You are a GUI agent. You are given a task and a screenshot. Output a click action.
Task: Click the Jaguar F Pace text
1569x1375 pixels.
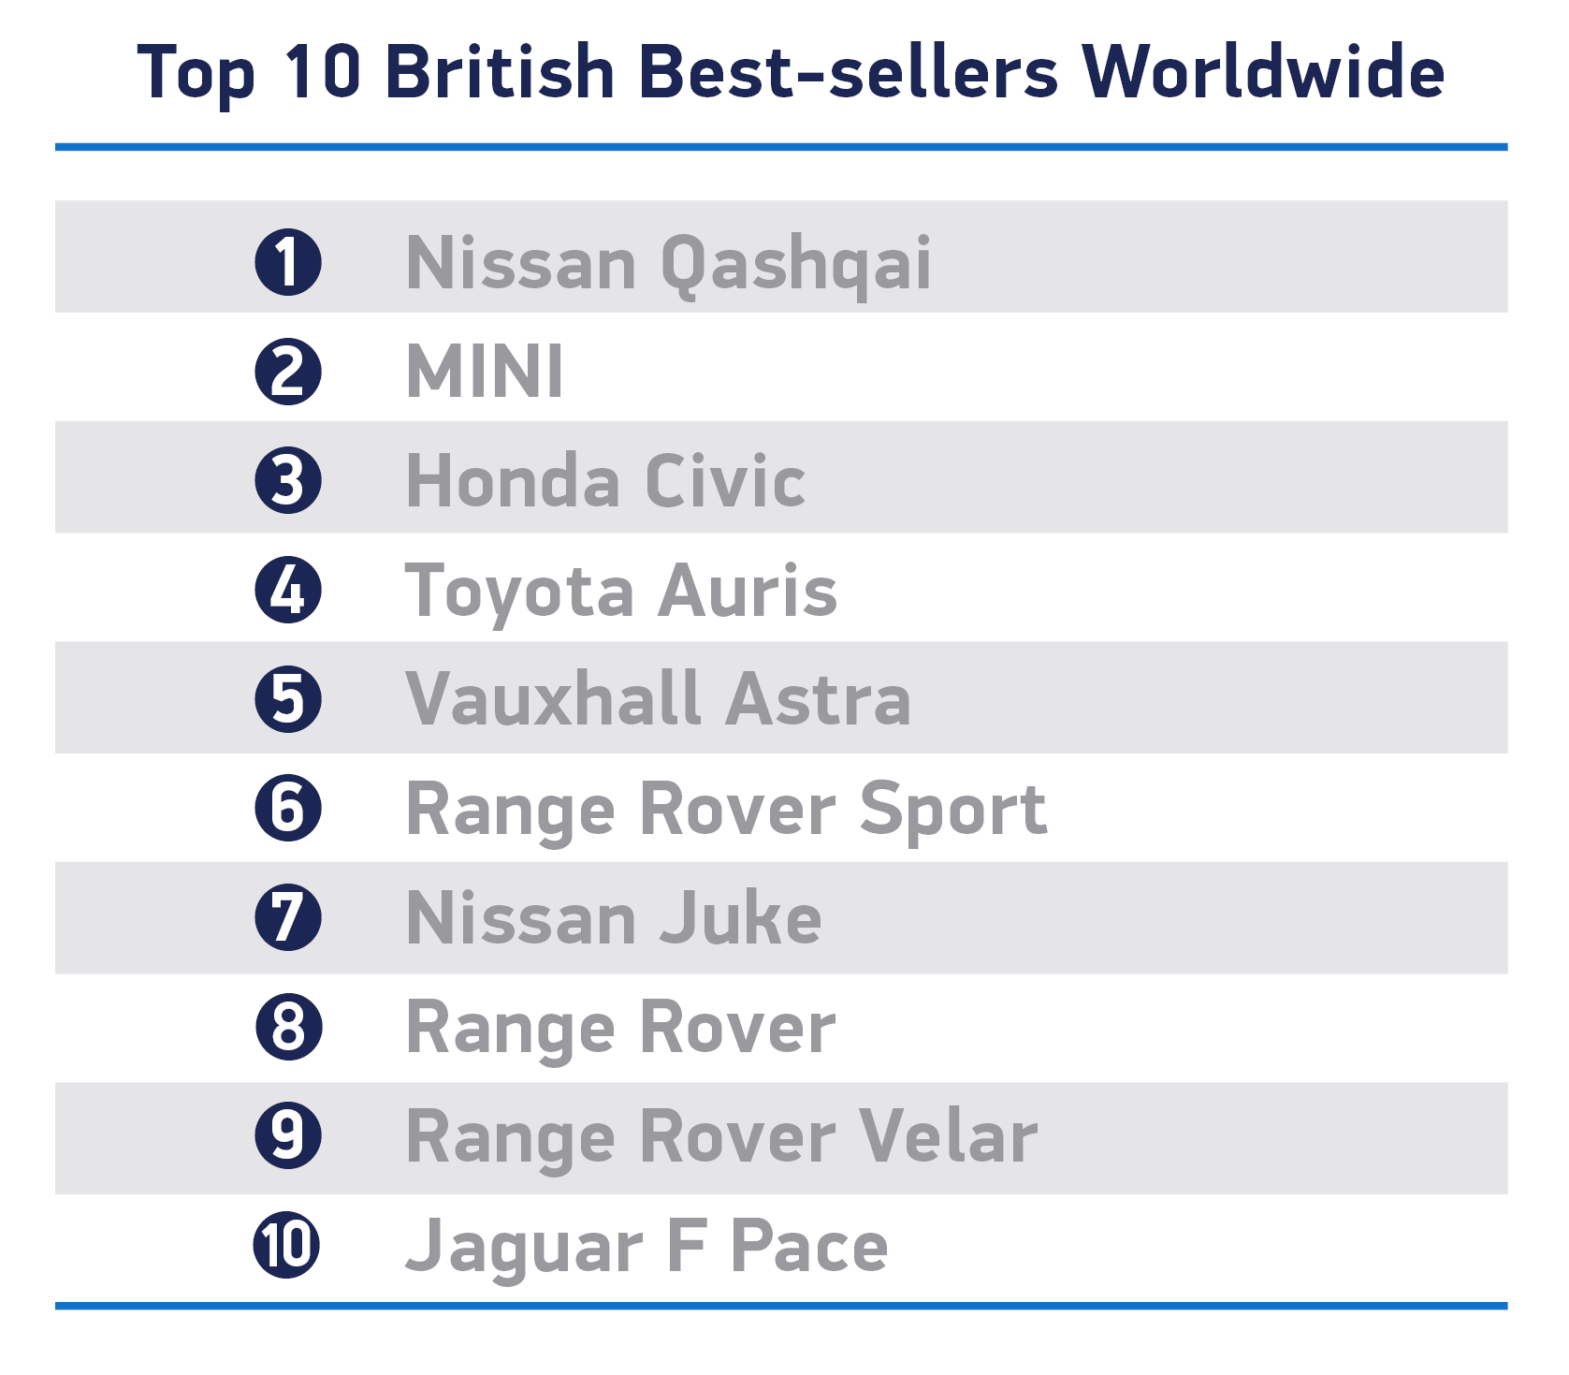646,1248
